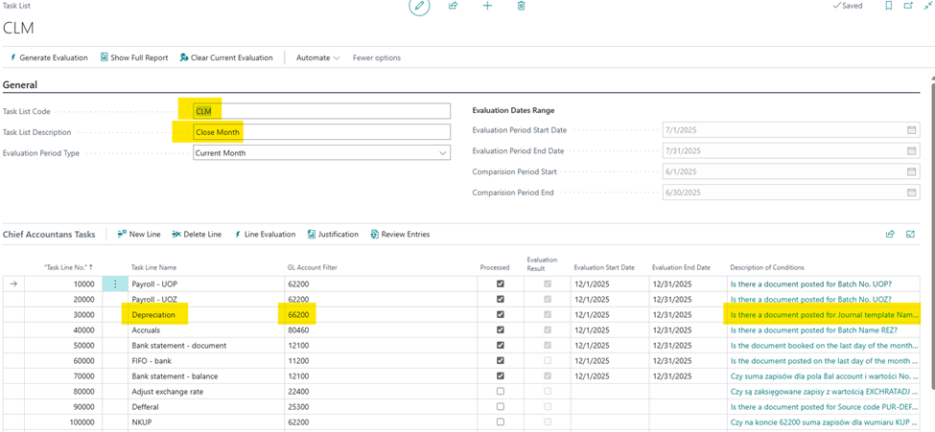Toggle Processed checkbox for Depreciation row
This screenshot has height=432, width=935.
coord(500,315)
